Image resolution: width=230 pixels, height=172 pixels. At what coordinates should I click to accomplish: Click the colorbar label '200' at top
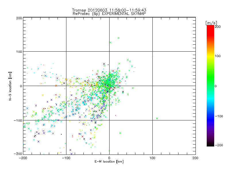coord(218,27)
